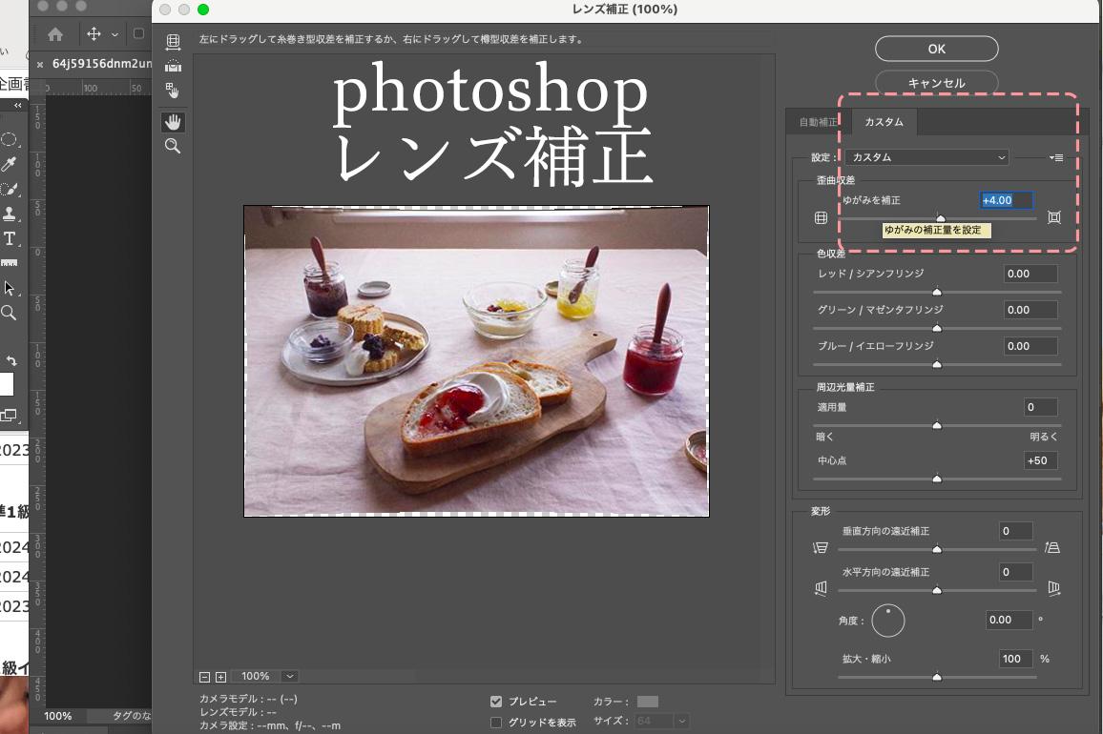Click horizontal perspective icon at slider's left end
This screenshot has width=1103, height=734.
pyautogui.click(x=821, y=588)
